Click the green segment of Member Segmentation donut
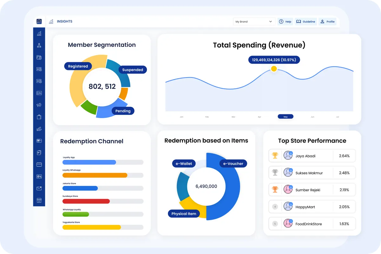381x254 pixels. tap(89, 107)
